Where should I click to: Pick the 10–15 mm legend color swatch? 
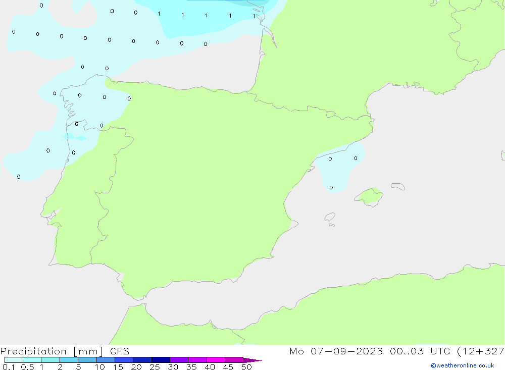coord(106,360)
